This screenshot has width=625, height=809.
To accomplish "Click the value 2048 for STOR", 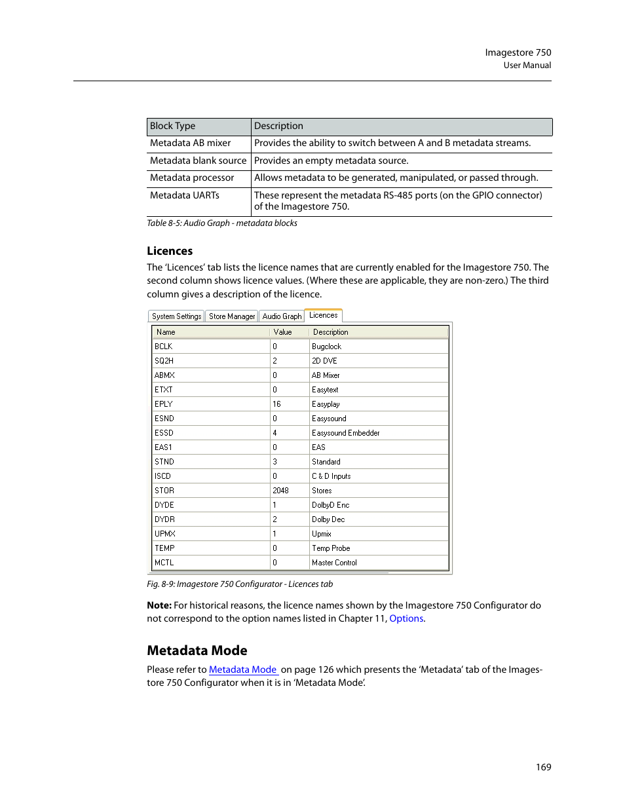I will tap(280, 491).
